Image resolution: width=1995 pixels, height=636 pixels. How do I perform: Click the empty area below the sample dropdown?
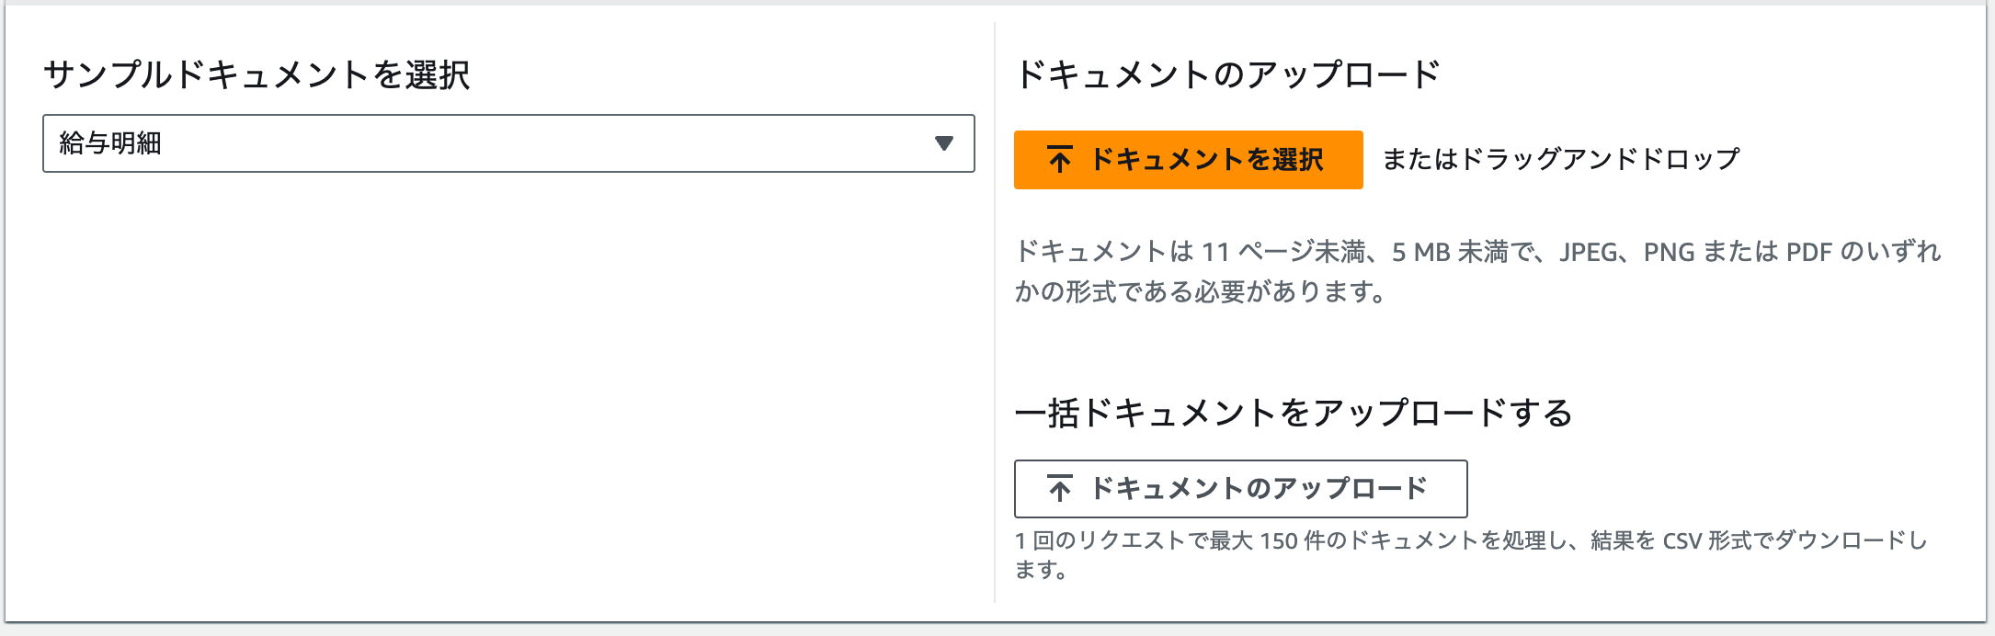[x=508, y=386]
